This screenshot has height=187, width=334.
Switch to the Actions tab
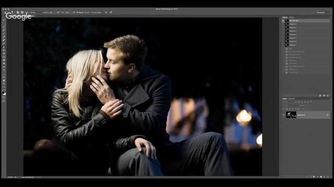pyautogui.click(x=291, y=17)
